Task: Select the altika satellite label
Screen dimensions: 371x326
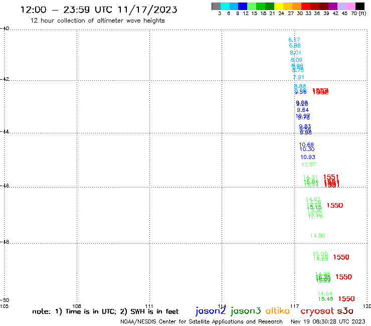Action: click(277, 311)
